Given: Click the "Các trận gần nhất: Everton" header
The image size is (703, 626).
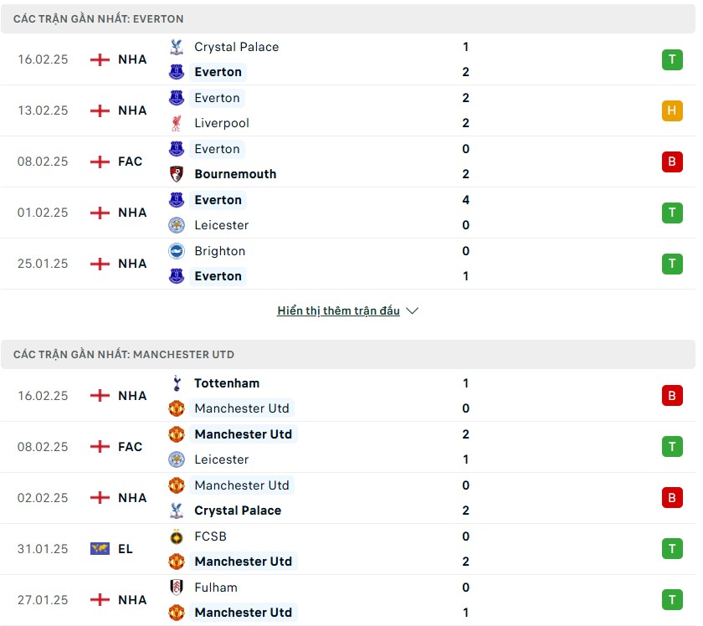Looking at the screenshot, I should [x=99, y=18].
